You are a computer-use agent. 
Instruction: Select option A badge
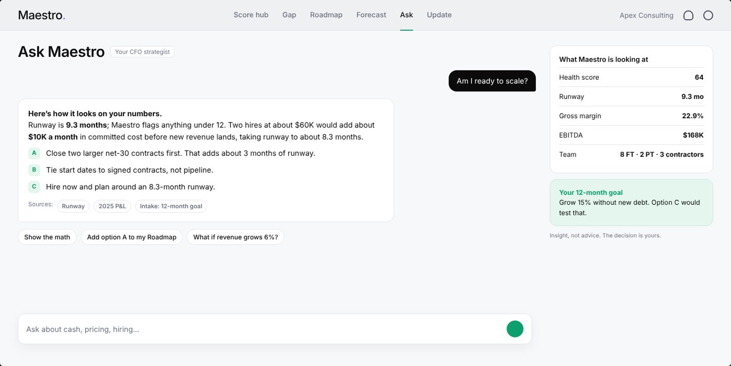34,153
